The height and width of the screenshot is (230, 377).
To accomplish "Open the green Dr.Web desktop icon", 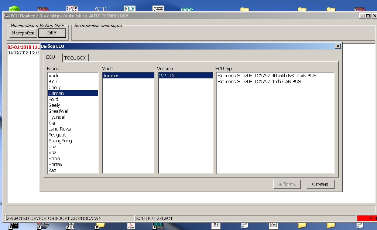I will point(14,9).
